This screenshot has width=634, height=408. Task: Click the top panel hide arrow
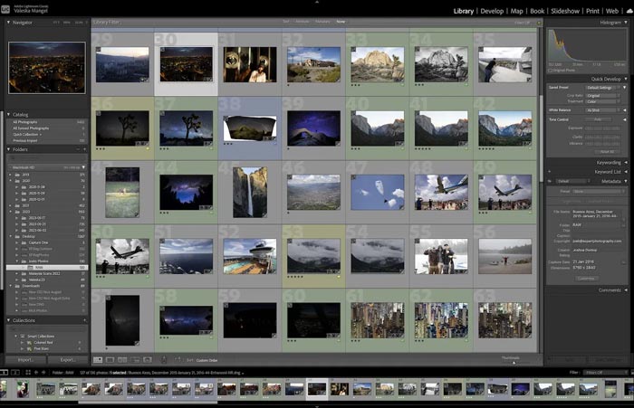tap(317, 2)
